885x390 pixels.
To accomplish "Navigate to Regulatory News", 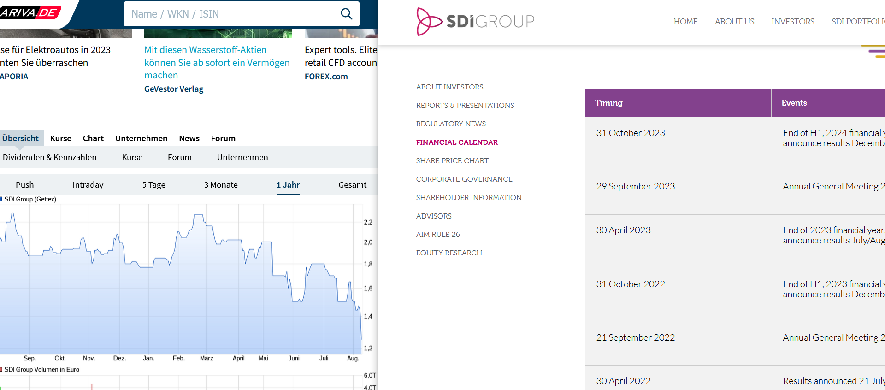I will [450, 124].
